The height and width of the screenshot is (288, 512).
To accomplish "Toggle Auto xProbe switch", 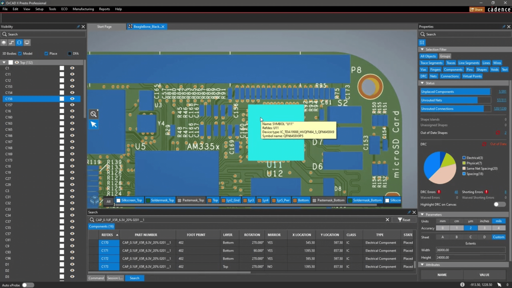I will (28, 285).
